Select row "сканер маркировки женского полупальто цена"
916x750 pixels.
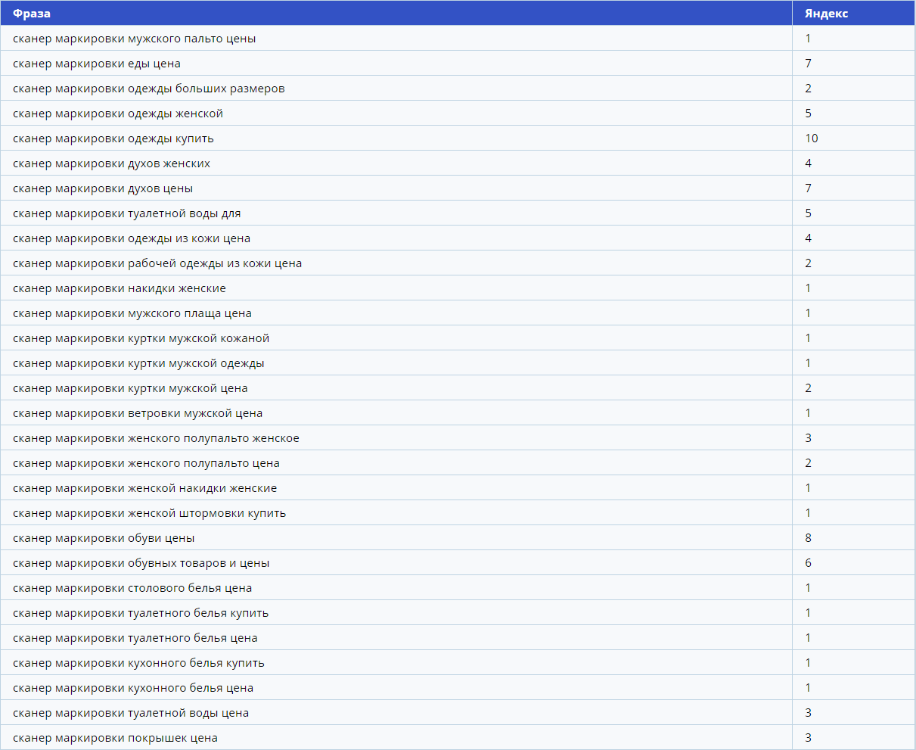458,463
